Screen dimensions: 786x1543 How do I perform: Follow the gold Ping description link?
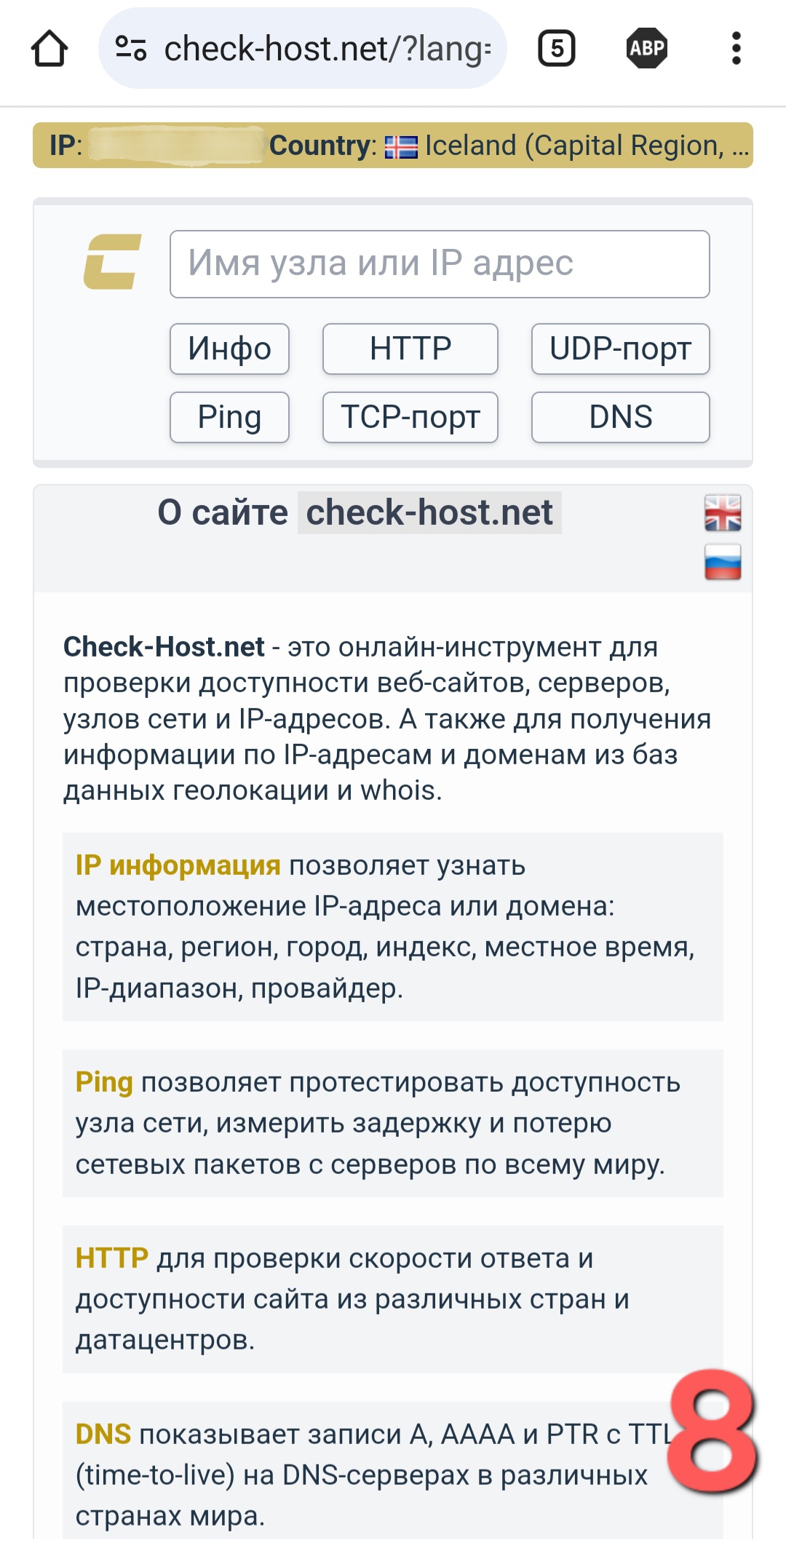[104, 1082]
